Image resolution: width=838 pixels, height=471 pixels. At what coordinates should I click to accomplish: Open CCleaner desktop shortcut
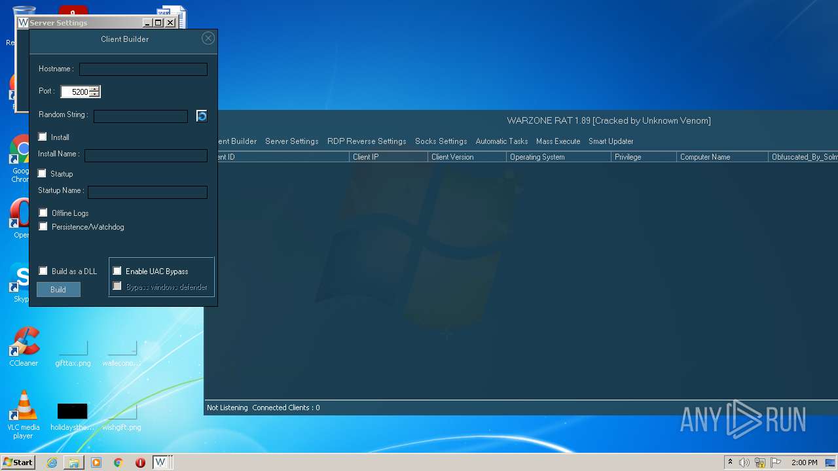tap(24, 347)
